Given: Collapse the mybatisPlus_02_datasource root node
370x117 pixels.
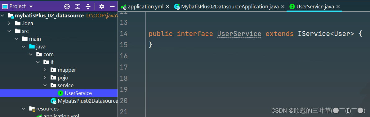Looking at the screenshot, I should pos(2,16).
